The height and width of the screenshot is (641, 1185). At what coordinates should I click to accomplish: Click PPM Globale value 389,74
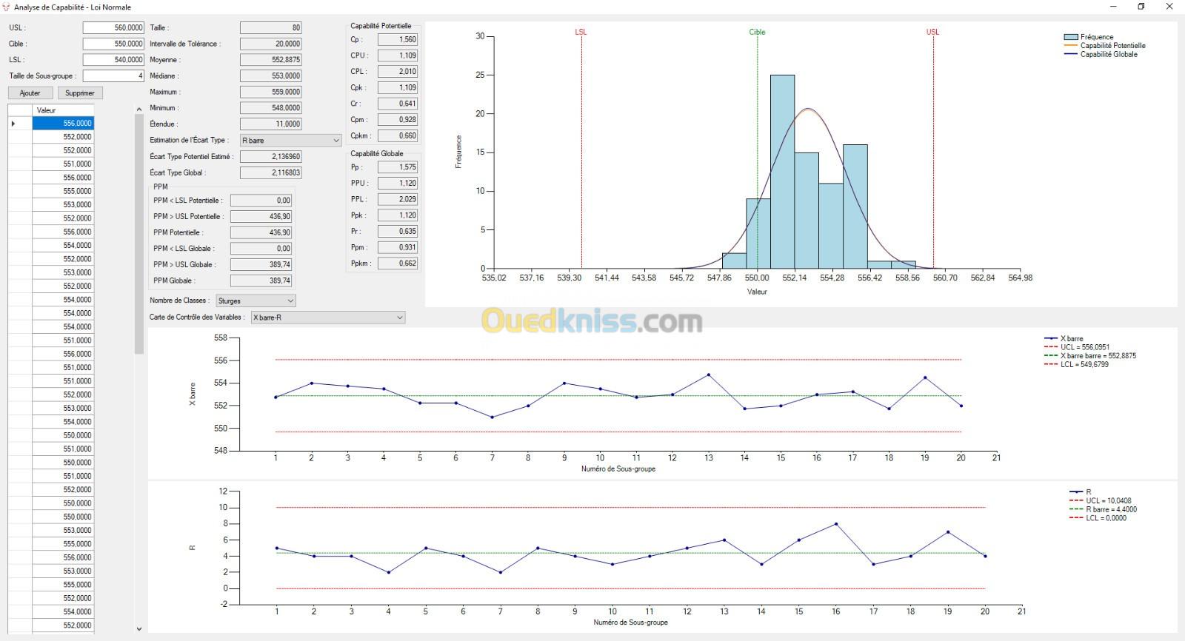[x=261, y=281]
